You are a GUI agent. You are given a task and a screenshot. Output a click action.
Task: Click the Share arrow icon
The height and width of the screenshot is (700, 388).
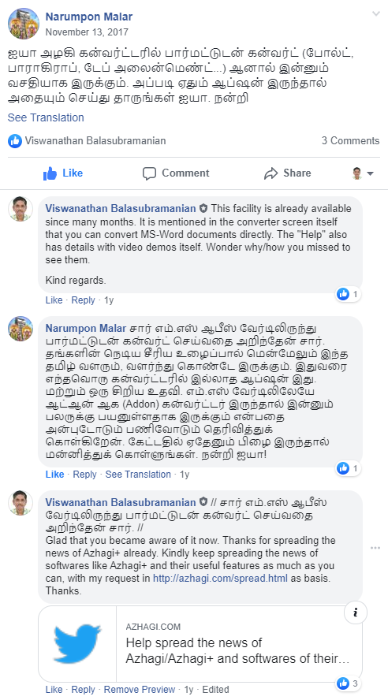pyautogui.click(x=271, y=173)
